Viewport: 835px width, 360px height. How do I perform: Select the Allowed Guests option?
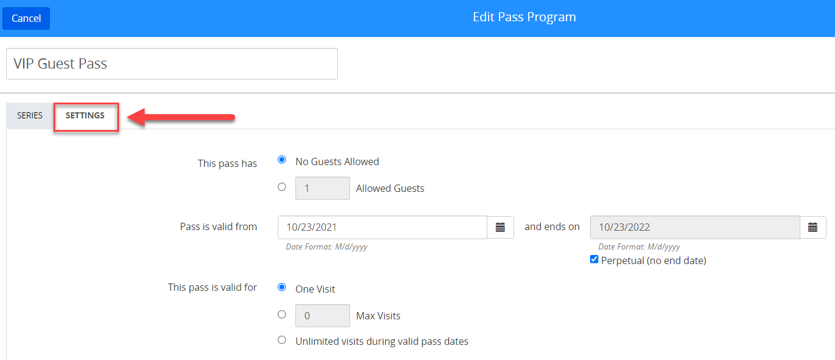pyautogui.click(x=281, y=187)
